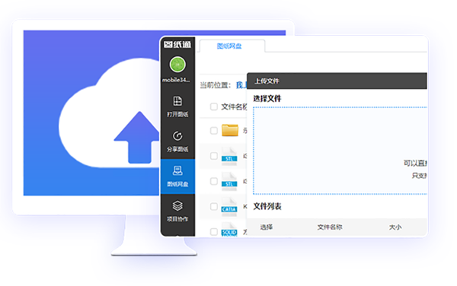Open the second STL file icon
457x286 pixels.
tap(229, 181)
